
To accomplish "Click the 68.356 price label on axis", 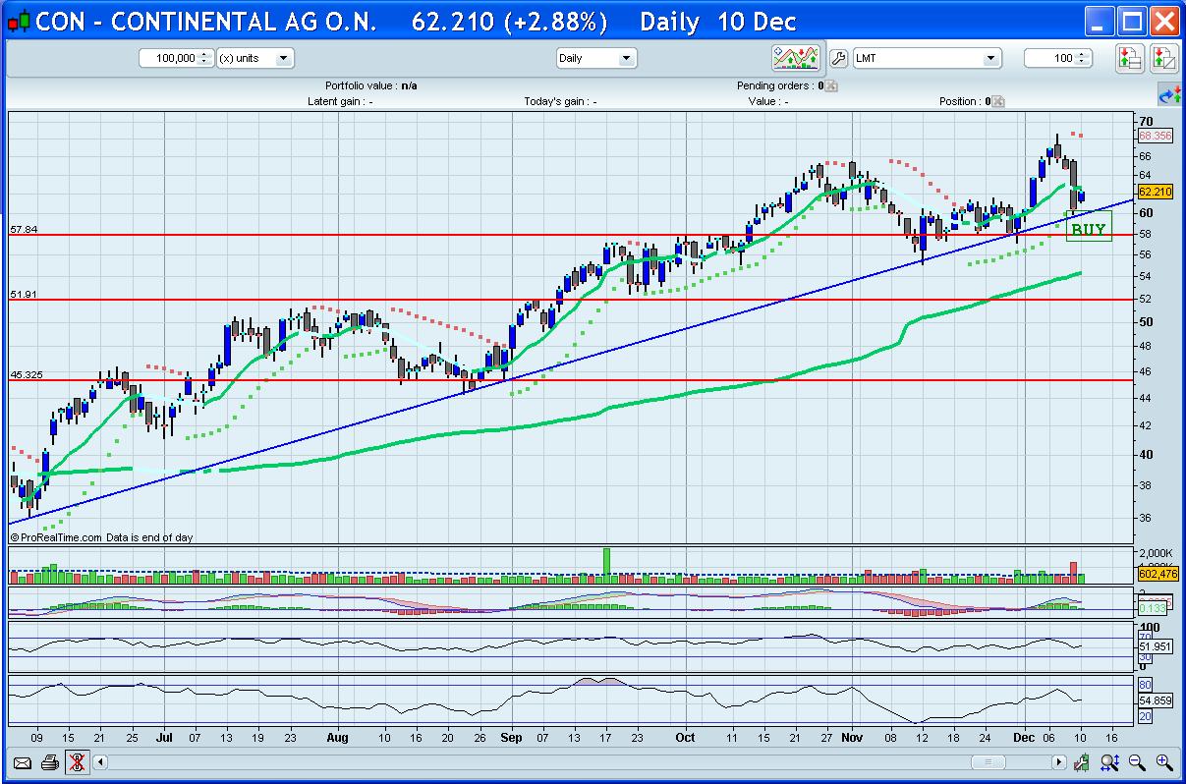I will 1154,136.
